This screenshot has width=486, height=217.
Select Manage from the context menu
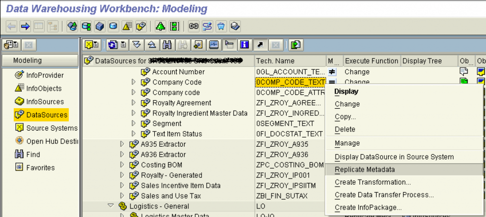click(x=347, y=143)
